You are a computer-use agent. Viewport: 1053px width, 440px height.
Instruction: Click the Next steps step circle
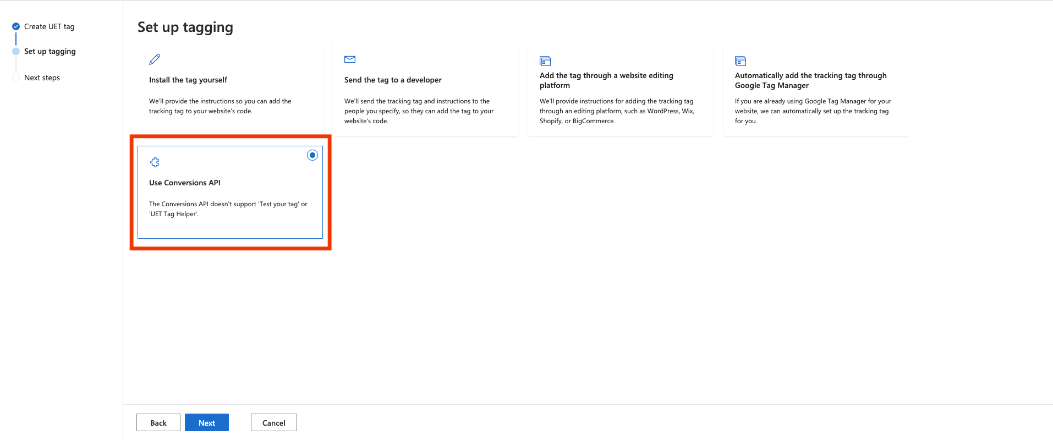16,78
